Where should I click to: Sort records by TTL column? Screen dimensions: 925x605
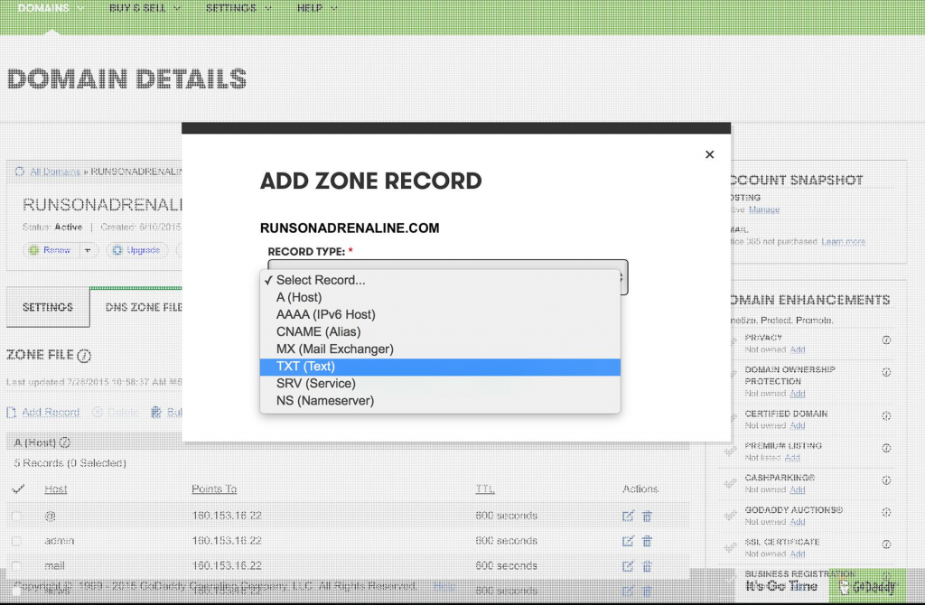(485, 489)
